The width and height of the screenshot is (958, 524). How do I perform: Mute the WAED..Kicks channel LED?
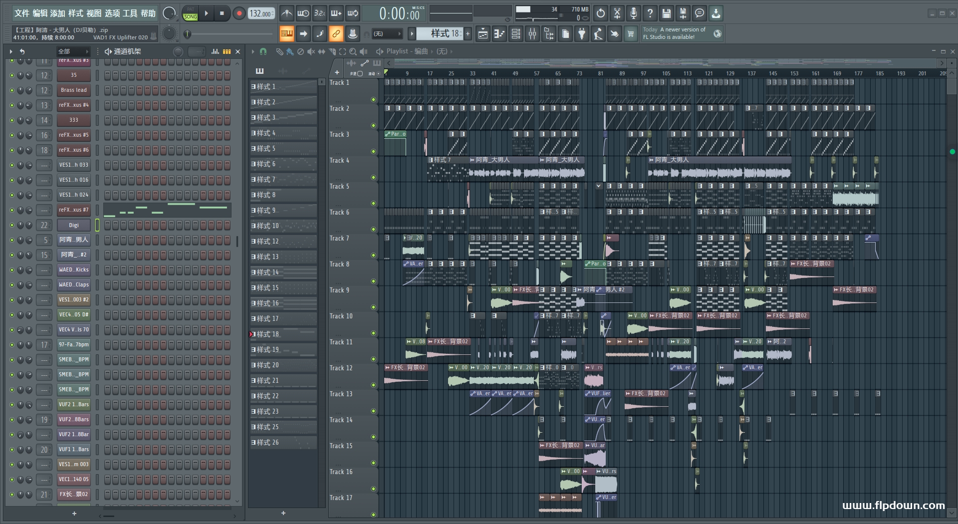point(12,270)
